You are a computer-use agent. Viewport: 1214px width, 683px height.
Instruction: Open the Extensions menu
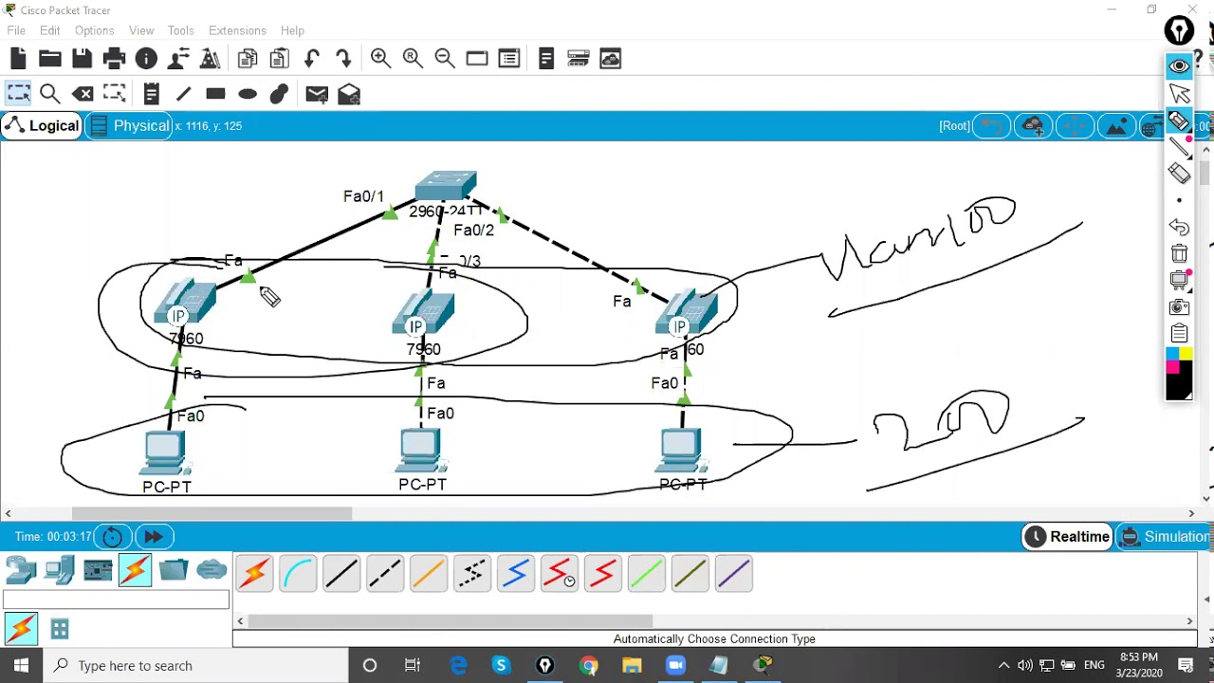point(237,30)
